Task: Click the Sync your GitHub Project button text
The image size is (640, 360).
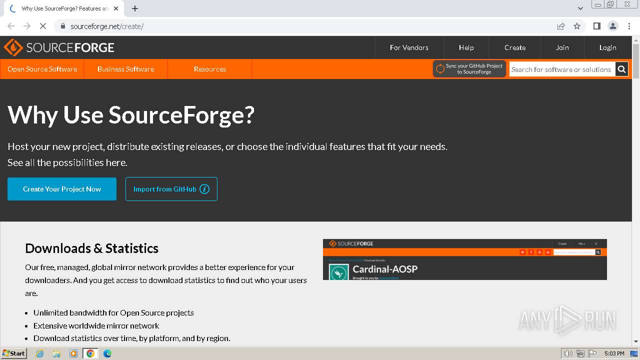Action: 474,69
